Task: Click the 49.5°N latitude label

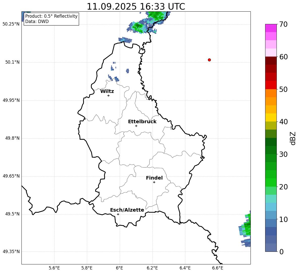Action: pyautogui.click(x=13, y=214)
